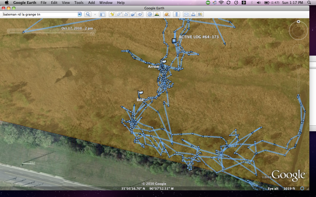Screen dimensions: 316x197
Task: View in Google Maps icon
Action: click(200, 14)
